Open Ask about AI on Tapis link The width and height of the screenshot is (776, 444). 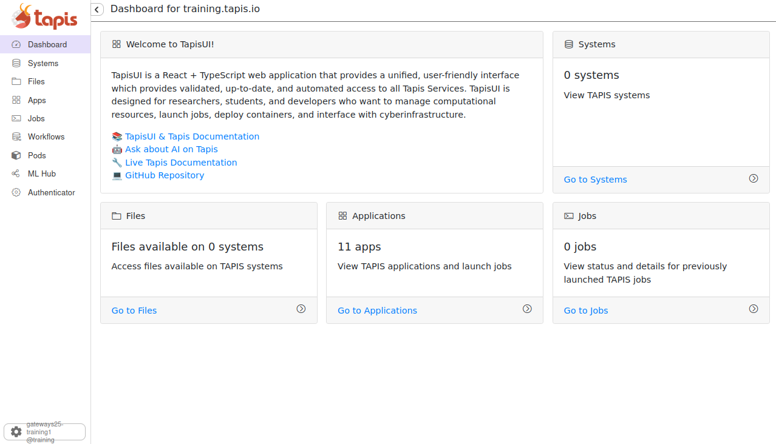[171, 149]
